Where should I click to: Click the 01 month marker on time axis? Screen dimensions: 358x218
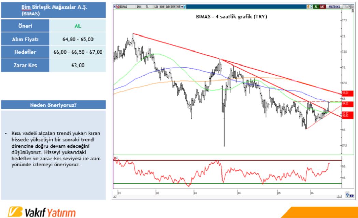(x=119, y=193)
